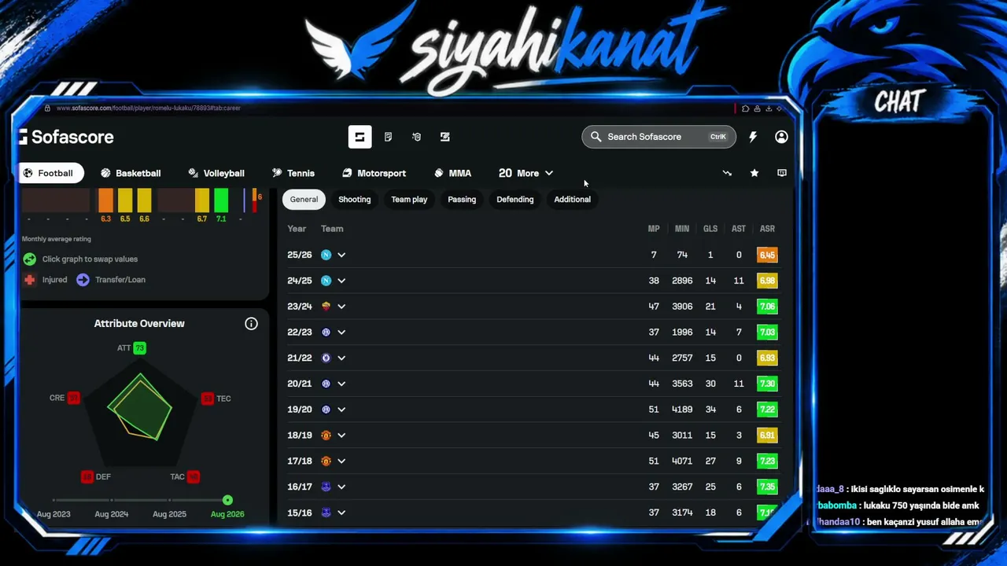The width and height of the screenshot is (1007, 566).
Task: Select the Defending stats filter
Action: 515,200
